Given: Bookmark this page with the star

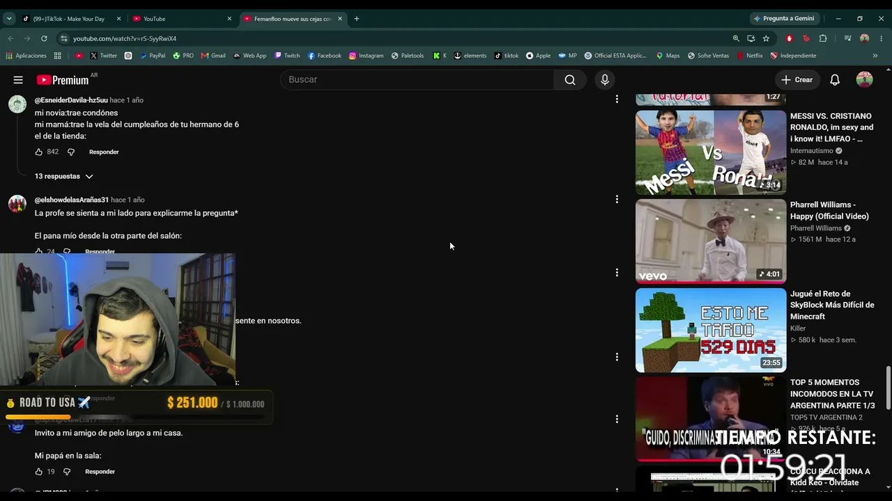Looking at the screenshot, I should [766, 38].
